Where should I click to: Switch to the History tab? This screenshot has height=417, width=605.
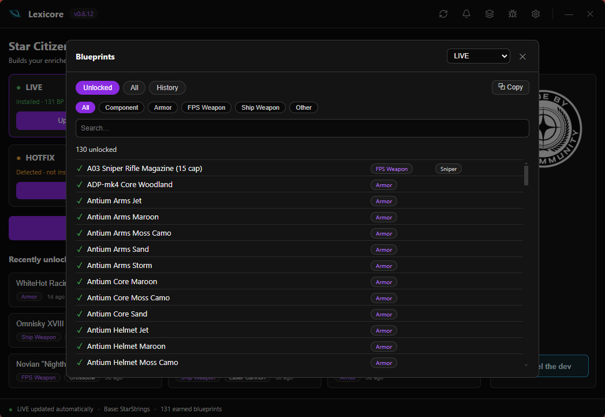[167, 88]
